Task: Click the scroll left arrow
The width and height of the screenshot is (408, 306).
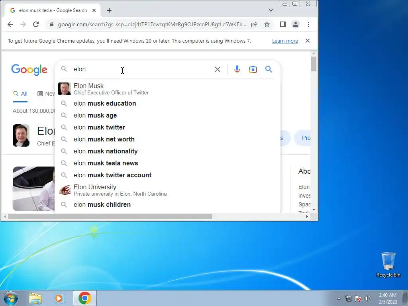Action: [5, 216]
